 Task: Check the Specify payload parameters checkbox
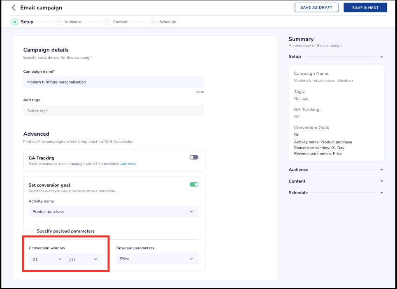[31, 231]
